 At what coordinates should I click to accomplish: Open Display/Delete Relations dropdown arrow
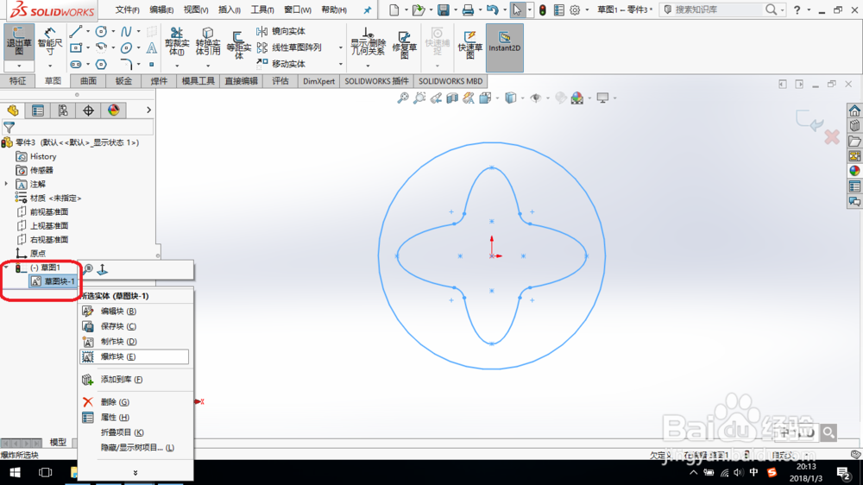368,66
